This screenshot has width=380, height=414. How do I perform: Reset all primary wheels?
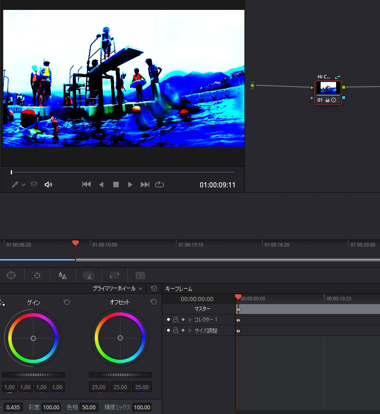tap(154, 289)
